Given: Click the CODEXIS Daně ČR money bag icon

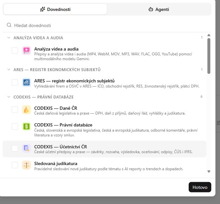Looking at the screenshot, I should tap(26, 110).
